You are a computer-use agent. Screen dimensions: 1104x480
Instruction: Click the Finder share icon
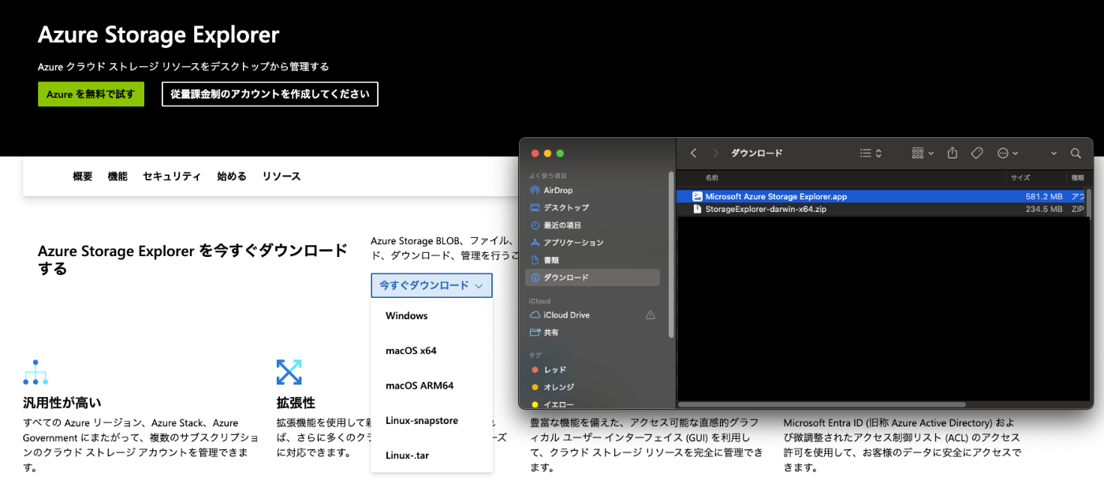tap(953, 153)
